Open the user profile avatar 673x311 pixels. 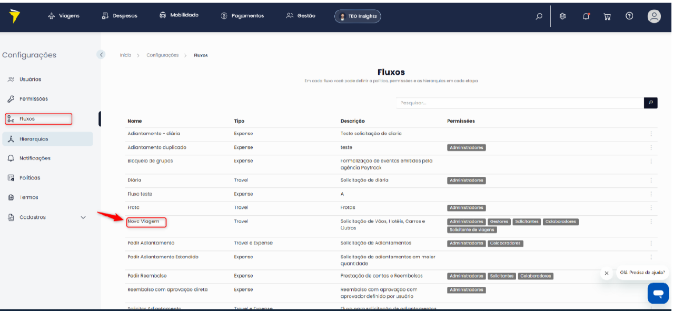tap(654, 16)
